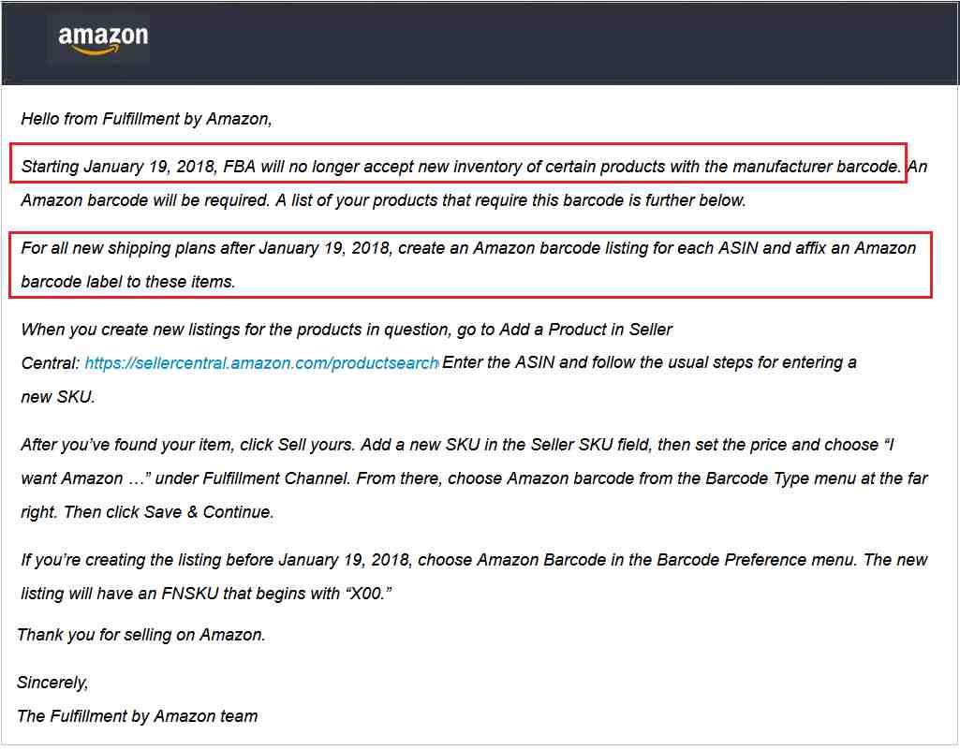
Task: Click the signature 'The Fulfillment by Amazon team'
Action: pos(138,715)
